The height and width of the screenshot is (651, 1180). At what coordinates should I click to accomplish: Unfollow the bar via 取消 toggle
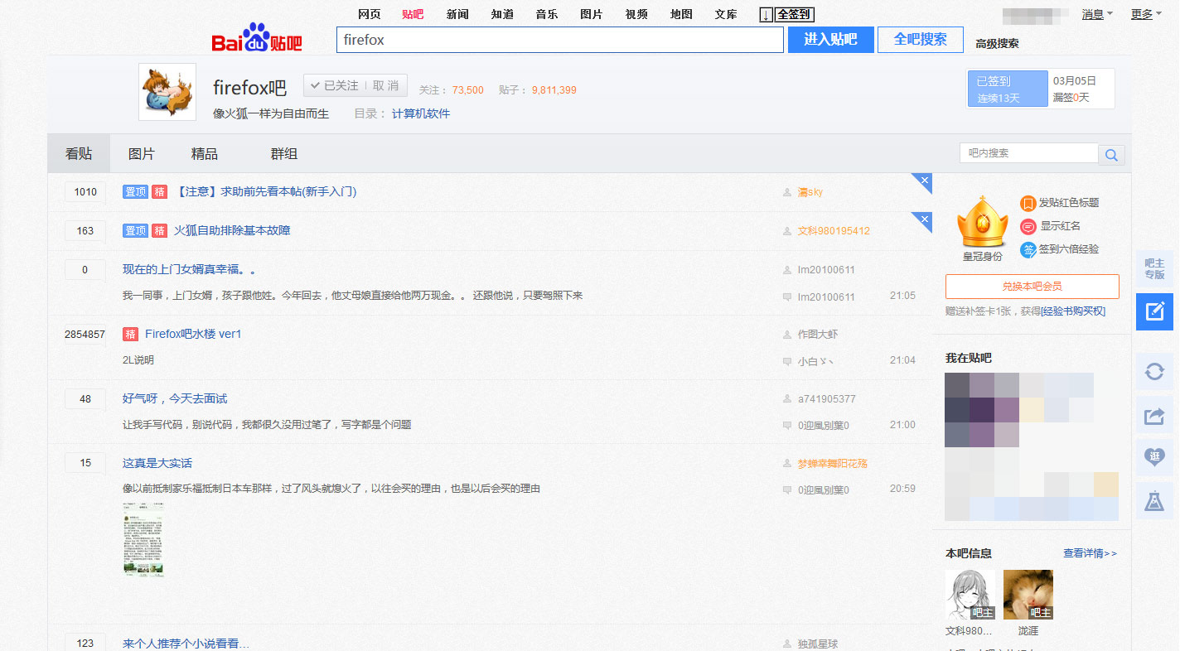point(385,85)
